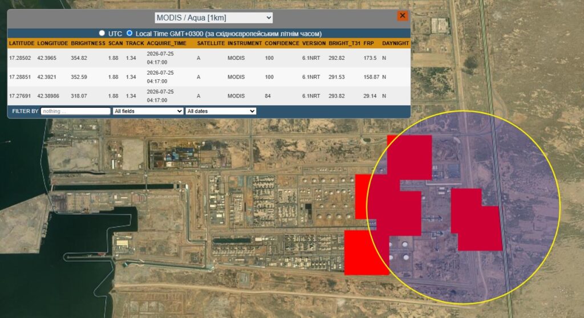Select the row with confidence 84
The image size is (584, 318).
[x=209, y=96]
